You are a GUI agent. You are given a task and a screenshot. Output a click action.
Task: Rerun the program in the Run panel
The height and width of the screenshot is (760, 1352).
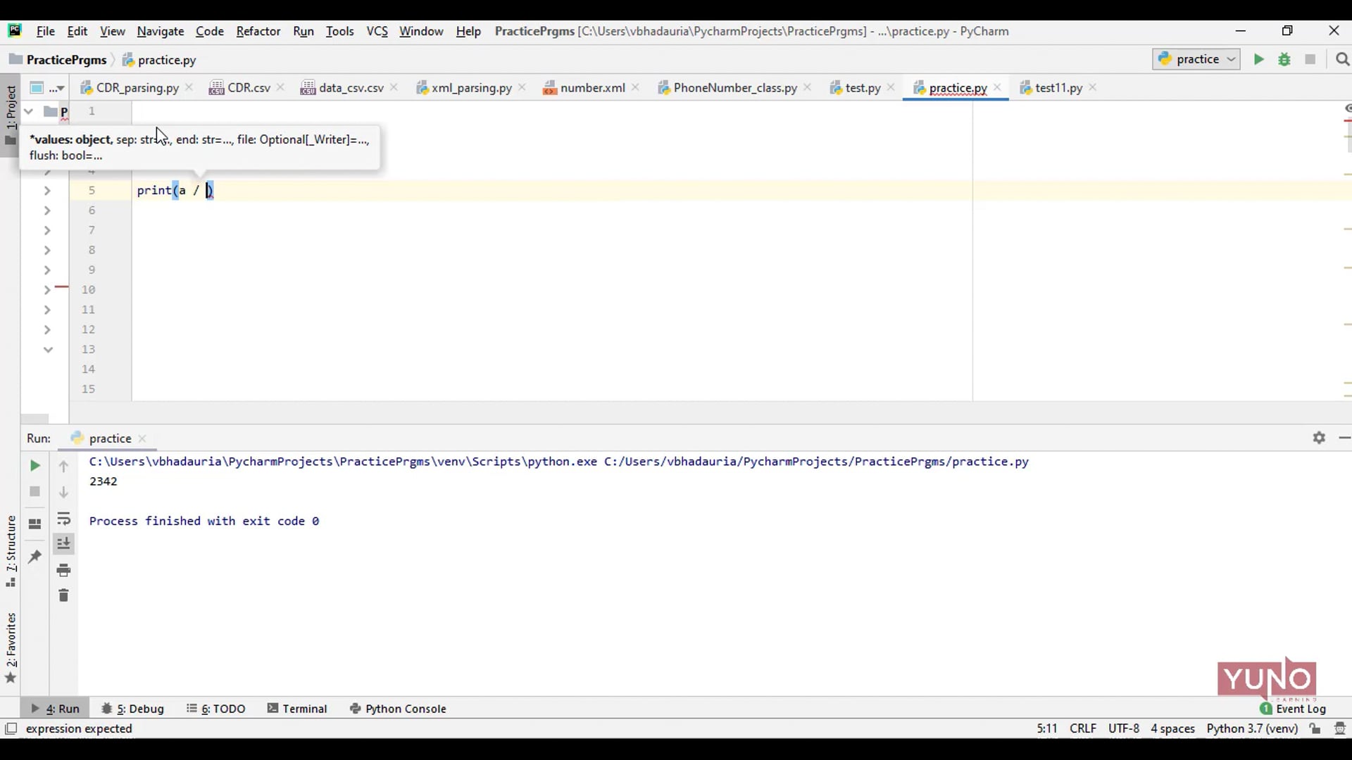pos(35,466)
